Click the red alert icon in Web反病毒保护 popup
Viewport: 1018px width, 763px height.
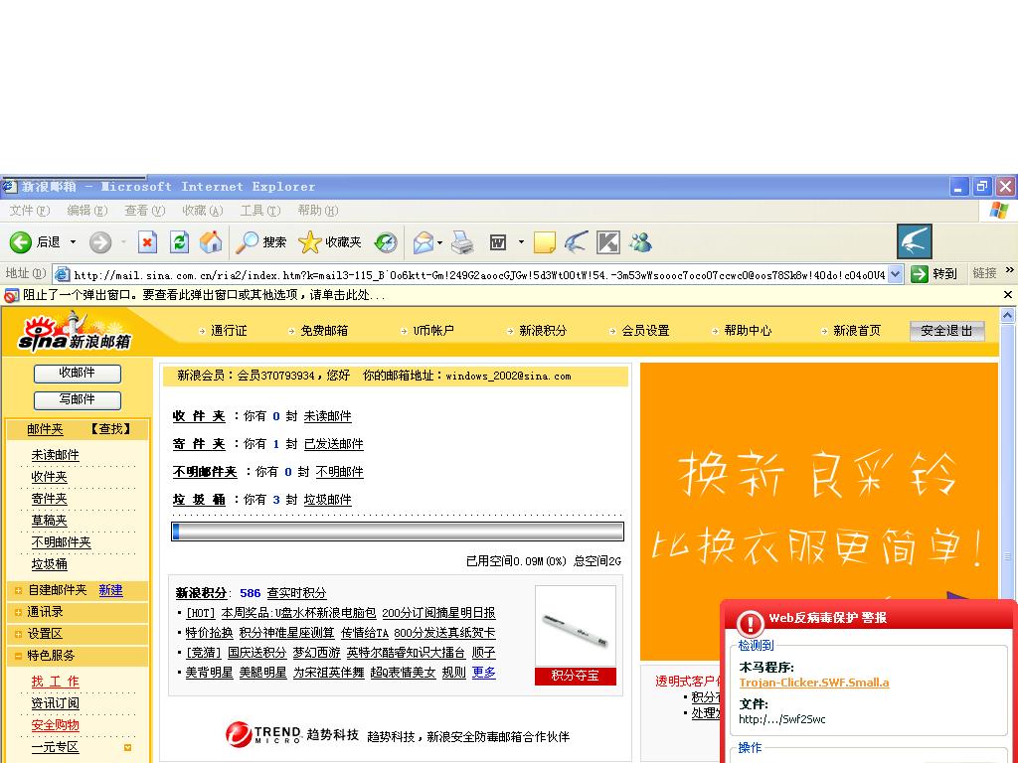[750, 624]
